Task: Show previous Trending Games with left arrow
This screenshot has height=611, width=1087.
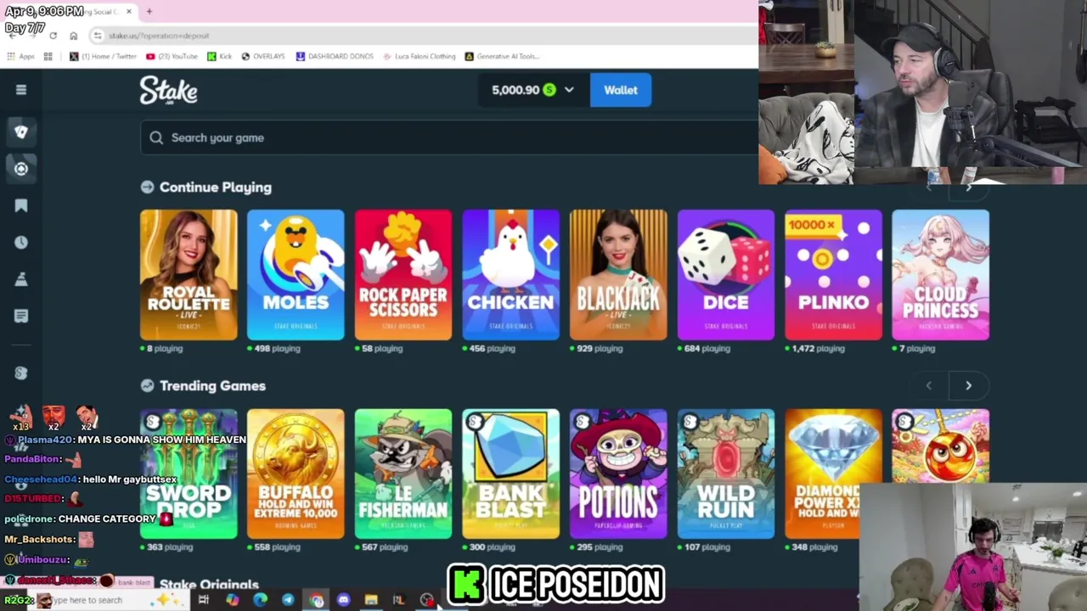Action: coord(929,386)
